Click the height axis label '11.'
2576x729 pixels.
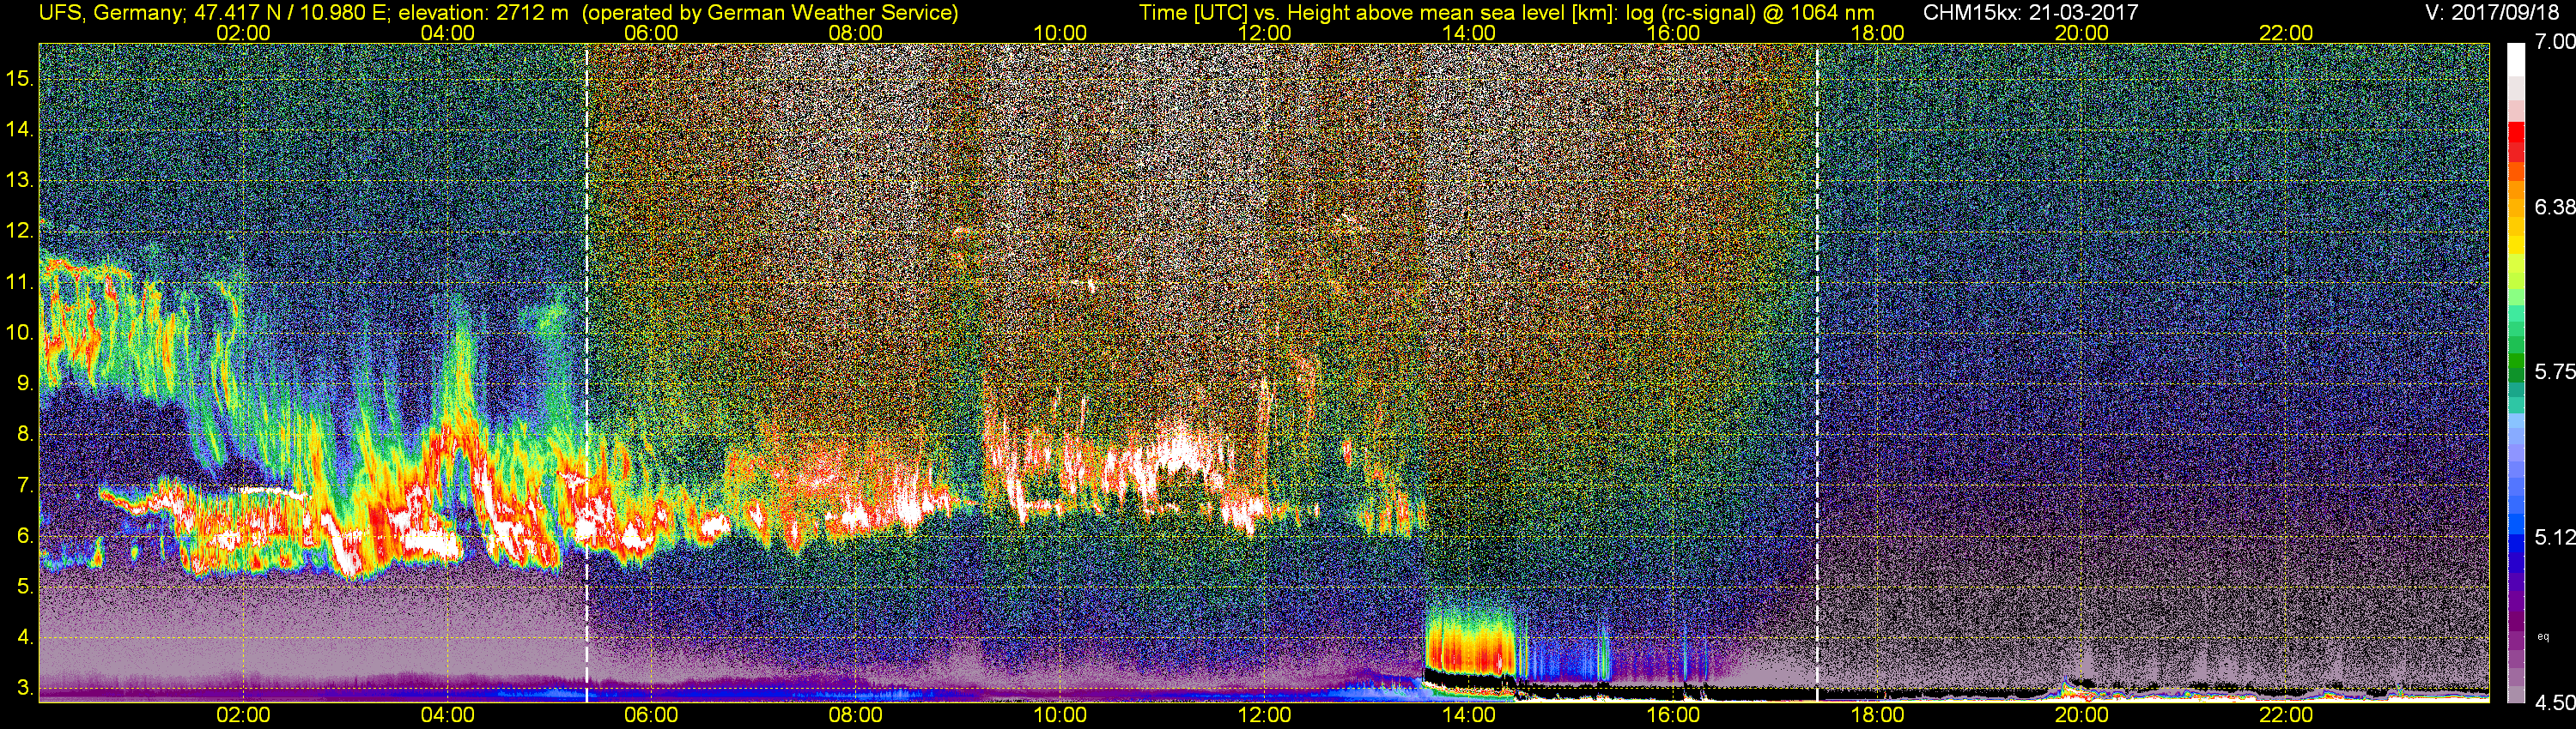point(20,281)
